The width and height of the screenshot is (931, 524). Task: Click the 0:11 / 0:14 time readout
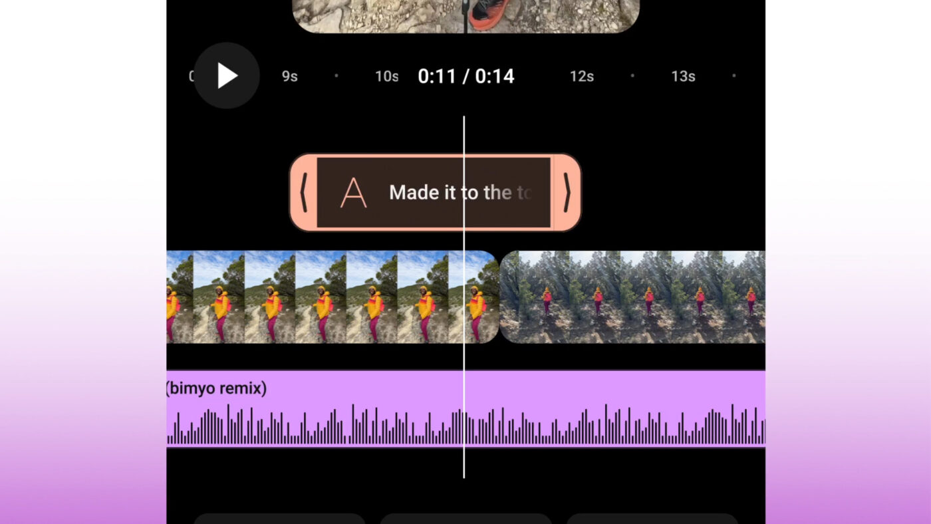(x=465, y=76)
